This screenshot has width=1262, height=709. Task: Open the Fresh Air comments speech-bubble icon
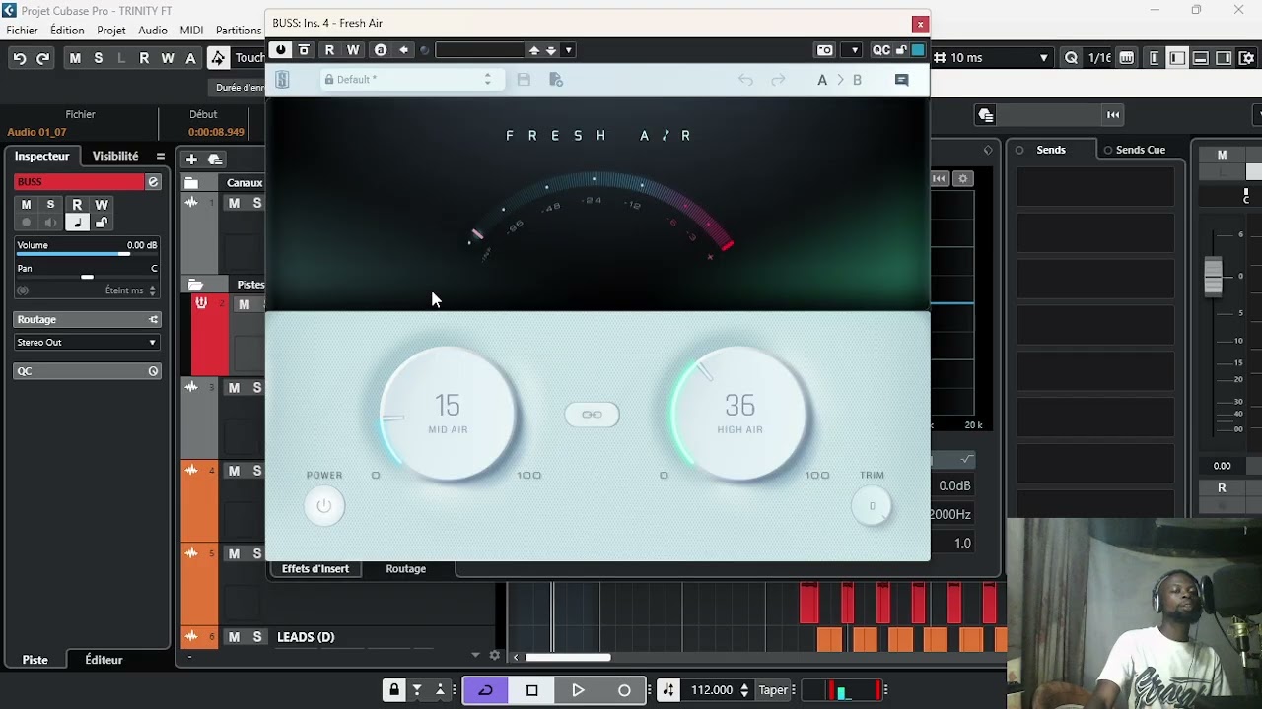pos(901,80)
